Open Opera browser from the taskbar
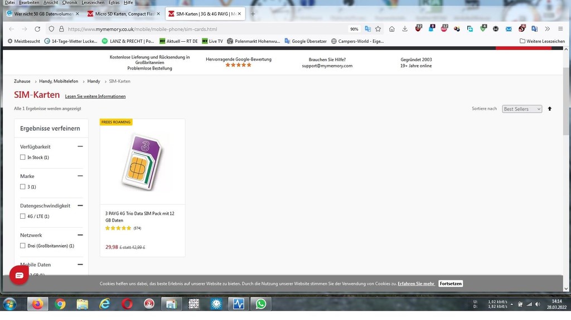Screen dimensions: 571x320 (127, 304)
